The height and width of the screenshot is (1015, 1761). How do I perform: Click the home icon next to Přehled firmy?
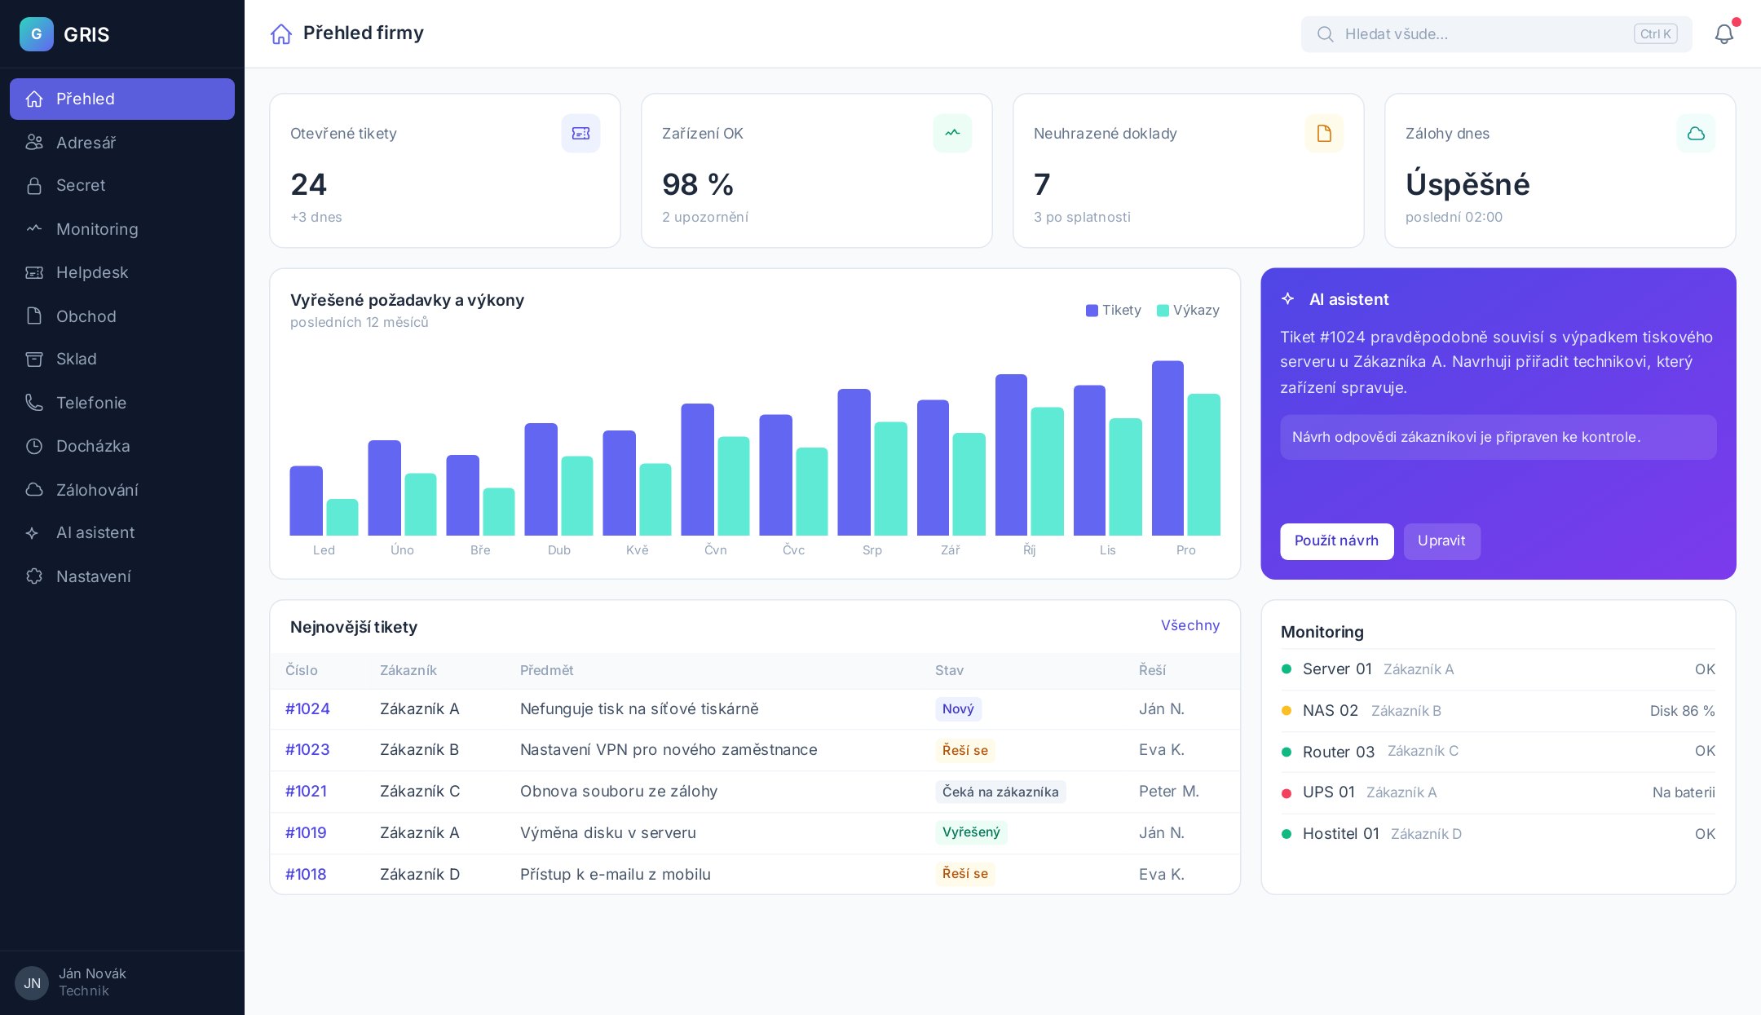point(281,33)
